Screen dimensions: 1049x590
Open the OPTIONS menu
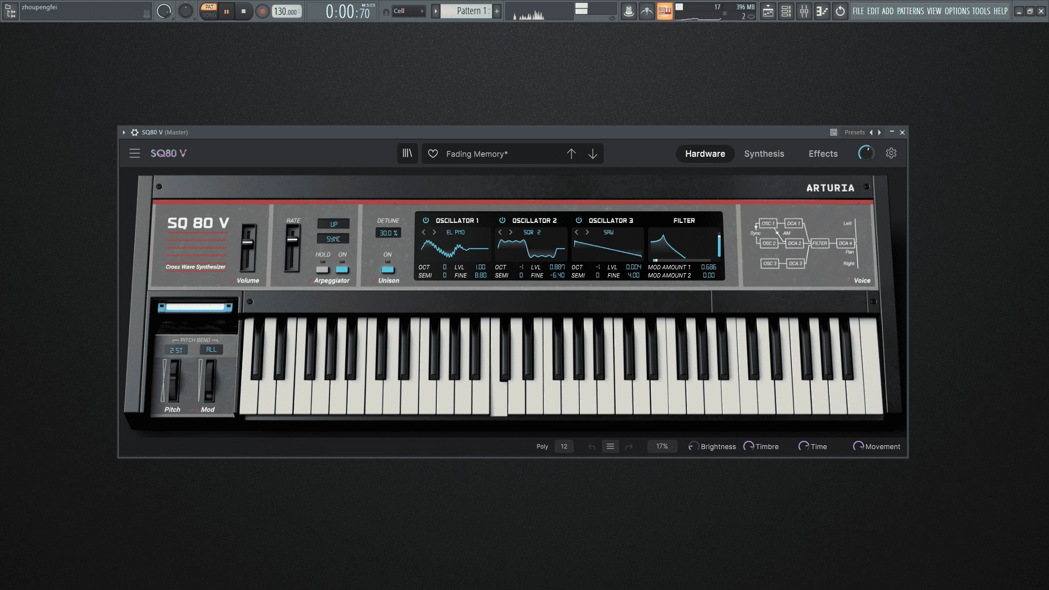[957, 11]
